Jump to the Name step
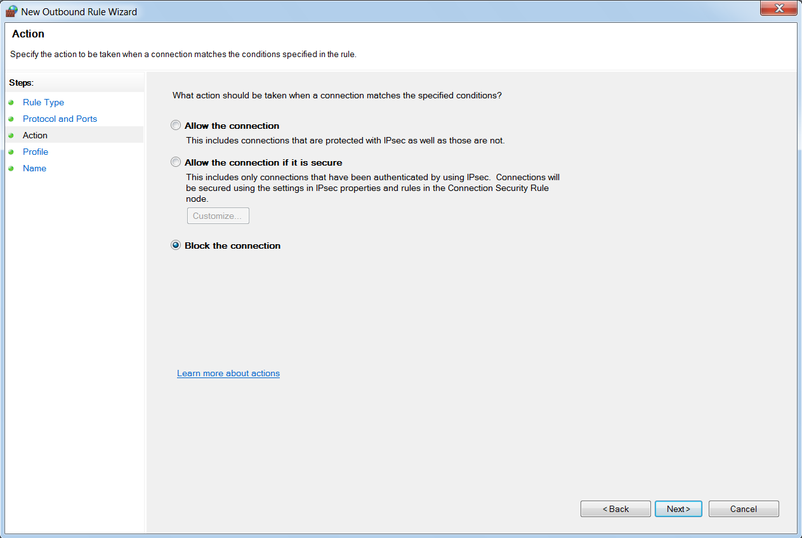 point(34,168)
